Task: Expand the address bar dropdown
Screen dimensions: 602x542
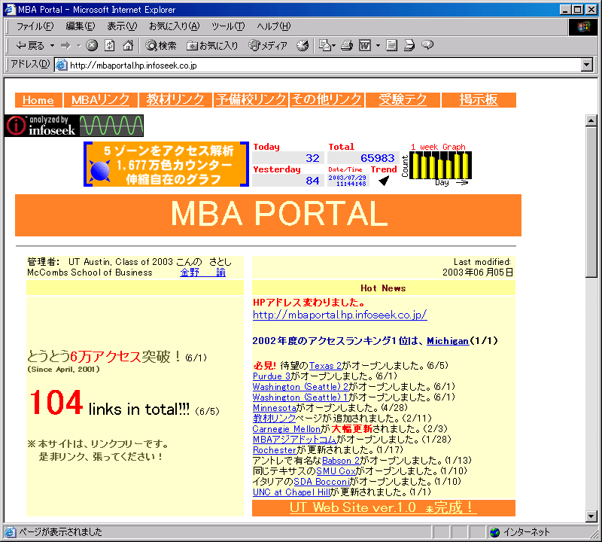Action: (586, 65)
